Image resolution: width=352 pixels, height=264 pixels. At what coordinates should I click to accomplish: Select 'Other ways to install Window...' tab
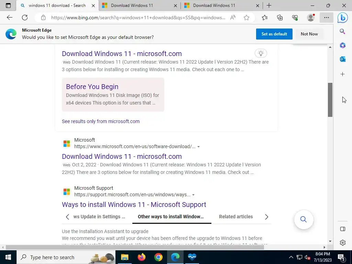(170, 217)
